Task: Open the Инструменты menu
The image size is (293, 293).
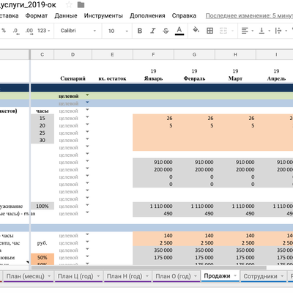Action: [x=103, y=15]
